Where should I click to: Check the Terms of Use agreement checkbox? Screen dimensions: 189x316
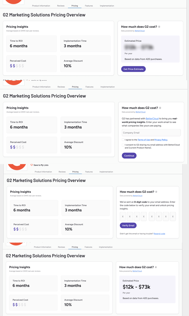(x=123, y=140)
